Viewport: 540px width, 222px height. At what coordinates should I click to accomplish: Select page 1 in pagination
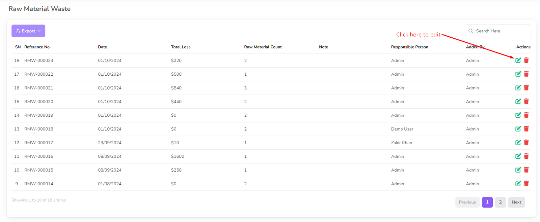click(487, 202)
